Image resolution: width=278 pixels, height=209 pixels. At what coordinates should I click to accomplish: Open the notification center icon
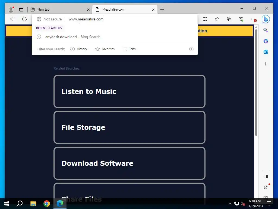tap(269, 204)
